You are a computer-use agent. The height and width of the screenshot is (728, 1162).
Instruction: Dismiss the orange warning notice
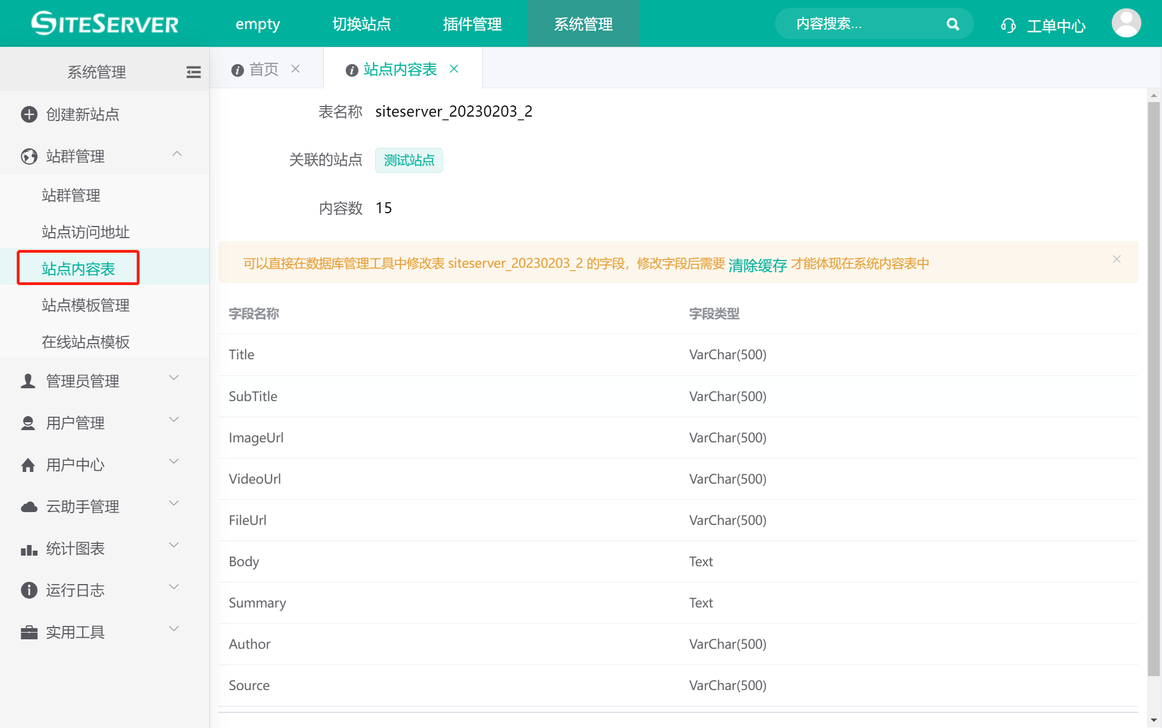pyautogui.click(x=1116, y=259)
